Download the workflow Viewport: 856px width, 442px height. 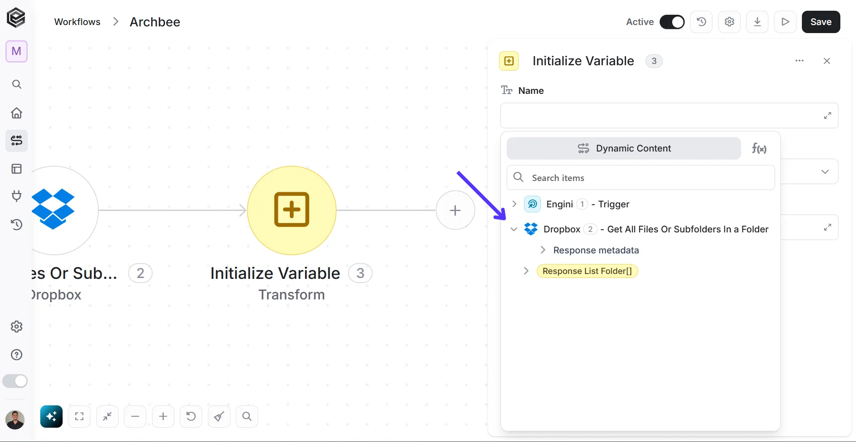(758, 22)
